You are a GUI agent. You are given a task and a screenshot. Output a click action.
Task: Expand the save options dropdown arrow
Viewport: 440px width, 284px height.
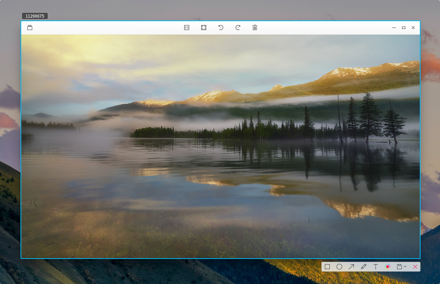coord(405,267)
